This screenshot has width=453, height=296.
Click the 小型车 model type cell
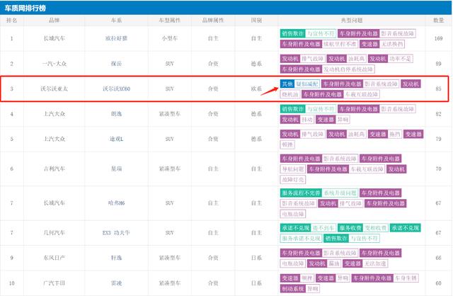170,38
